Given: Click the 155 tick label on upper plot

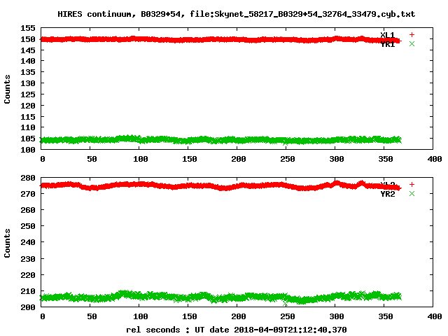Looking at the screenshot, I should 28,28.
